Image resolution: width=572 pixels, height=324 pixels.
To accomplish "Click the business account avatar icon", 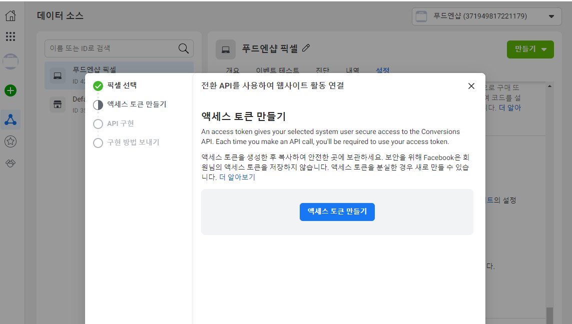I will pos(11,61).
